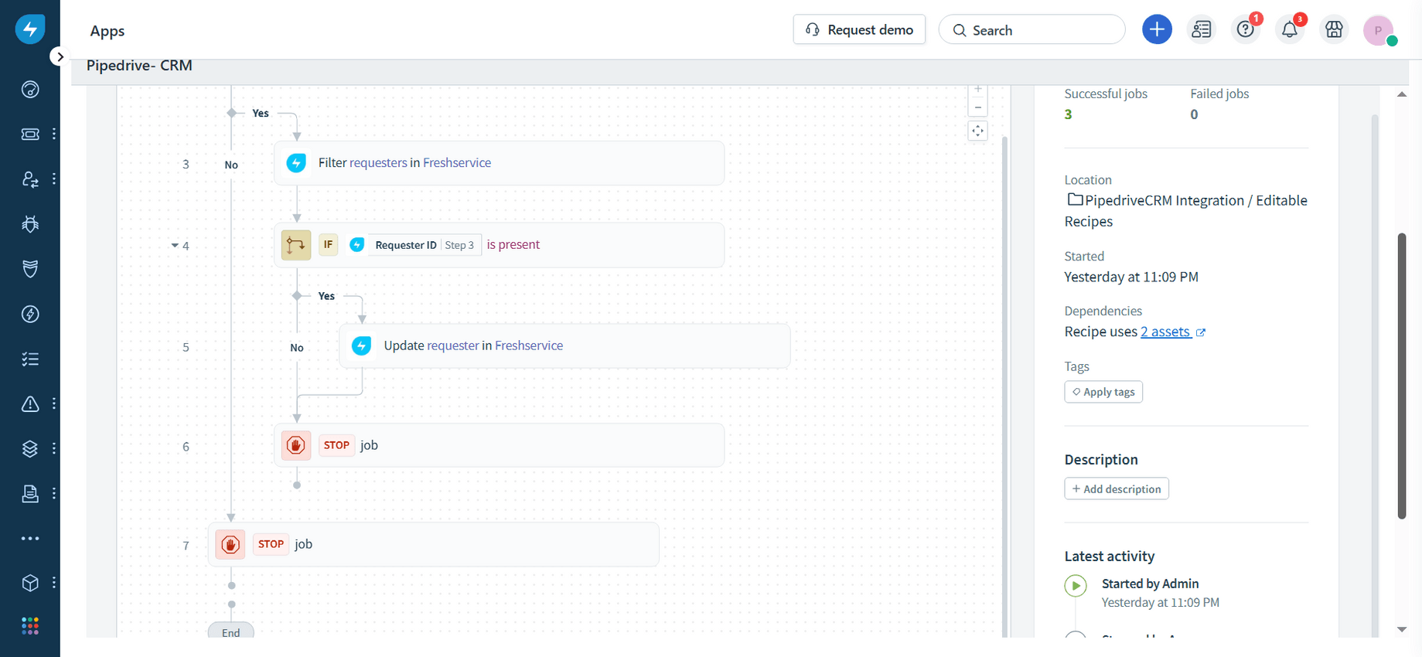Image resolution: width=1422 pixels, height=657 pixels.
Task: Open submenu dots next to the alerts icon
Action: 54,403
